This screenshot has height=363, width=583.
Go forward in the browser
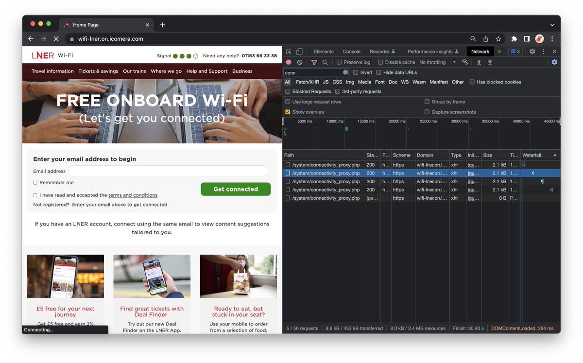(x=44, y=39)
